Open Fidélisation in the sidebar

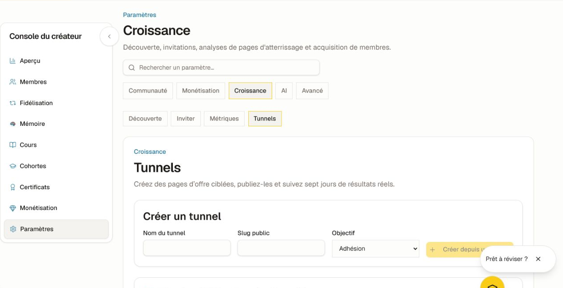pos(56,103)
